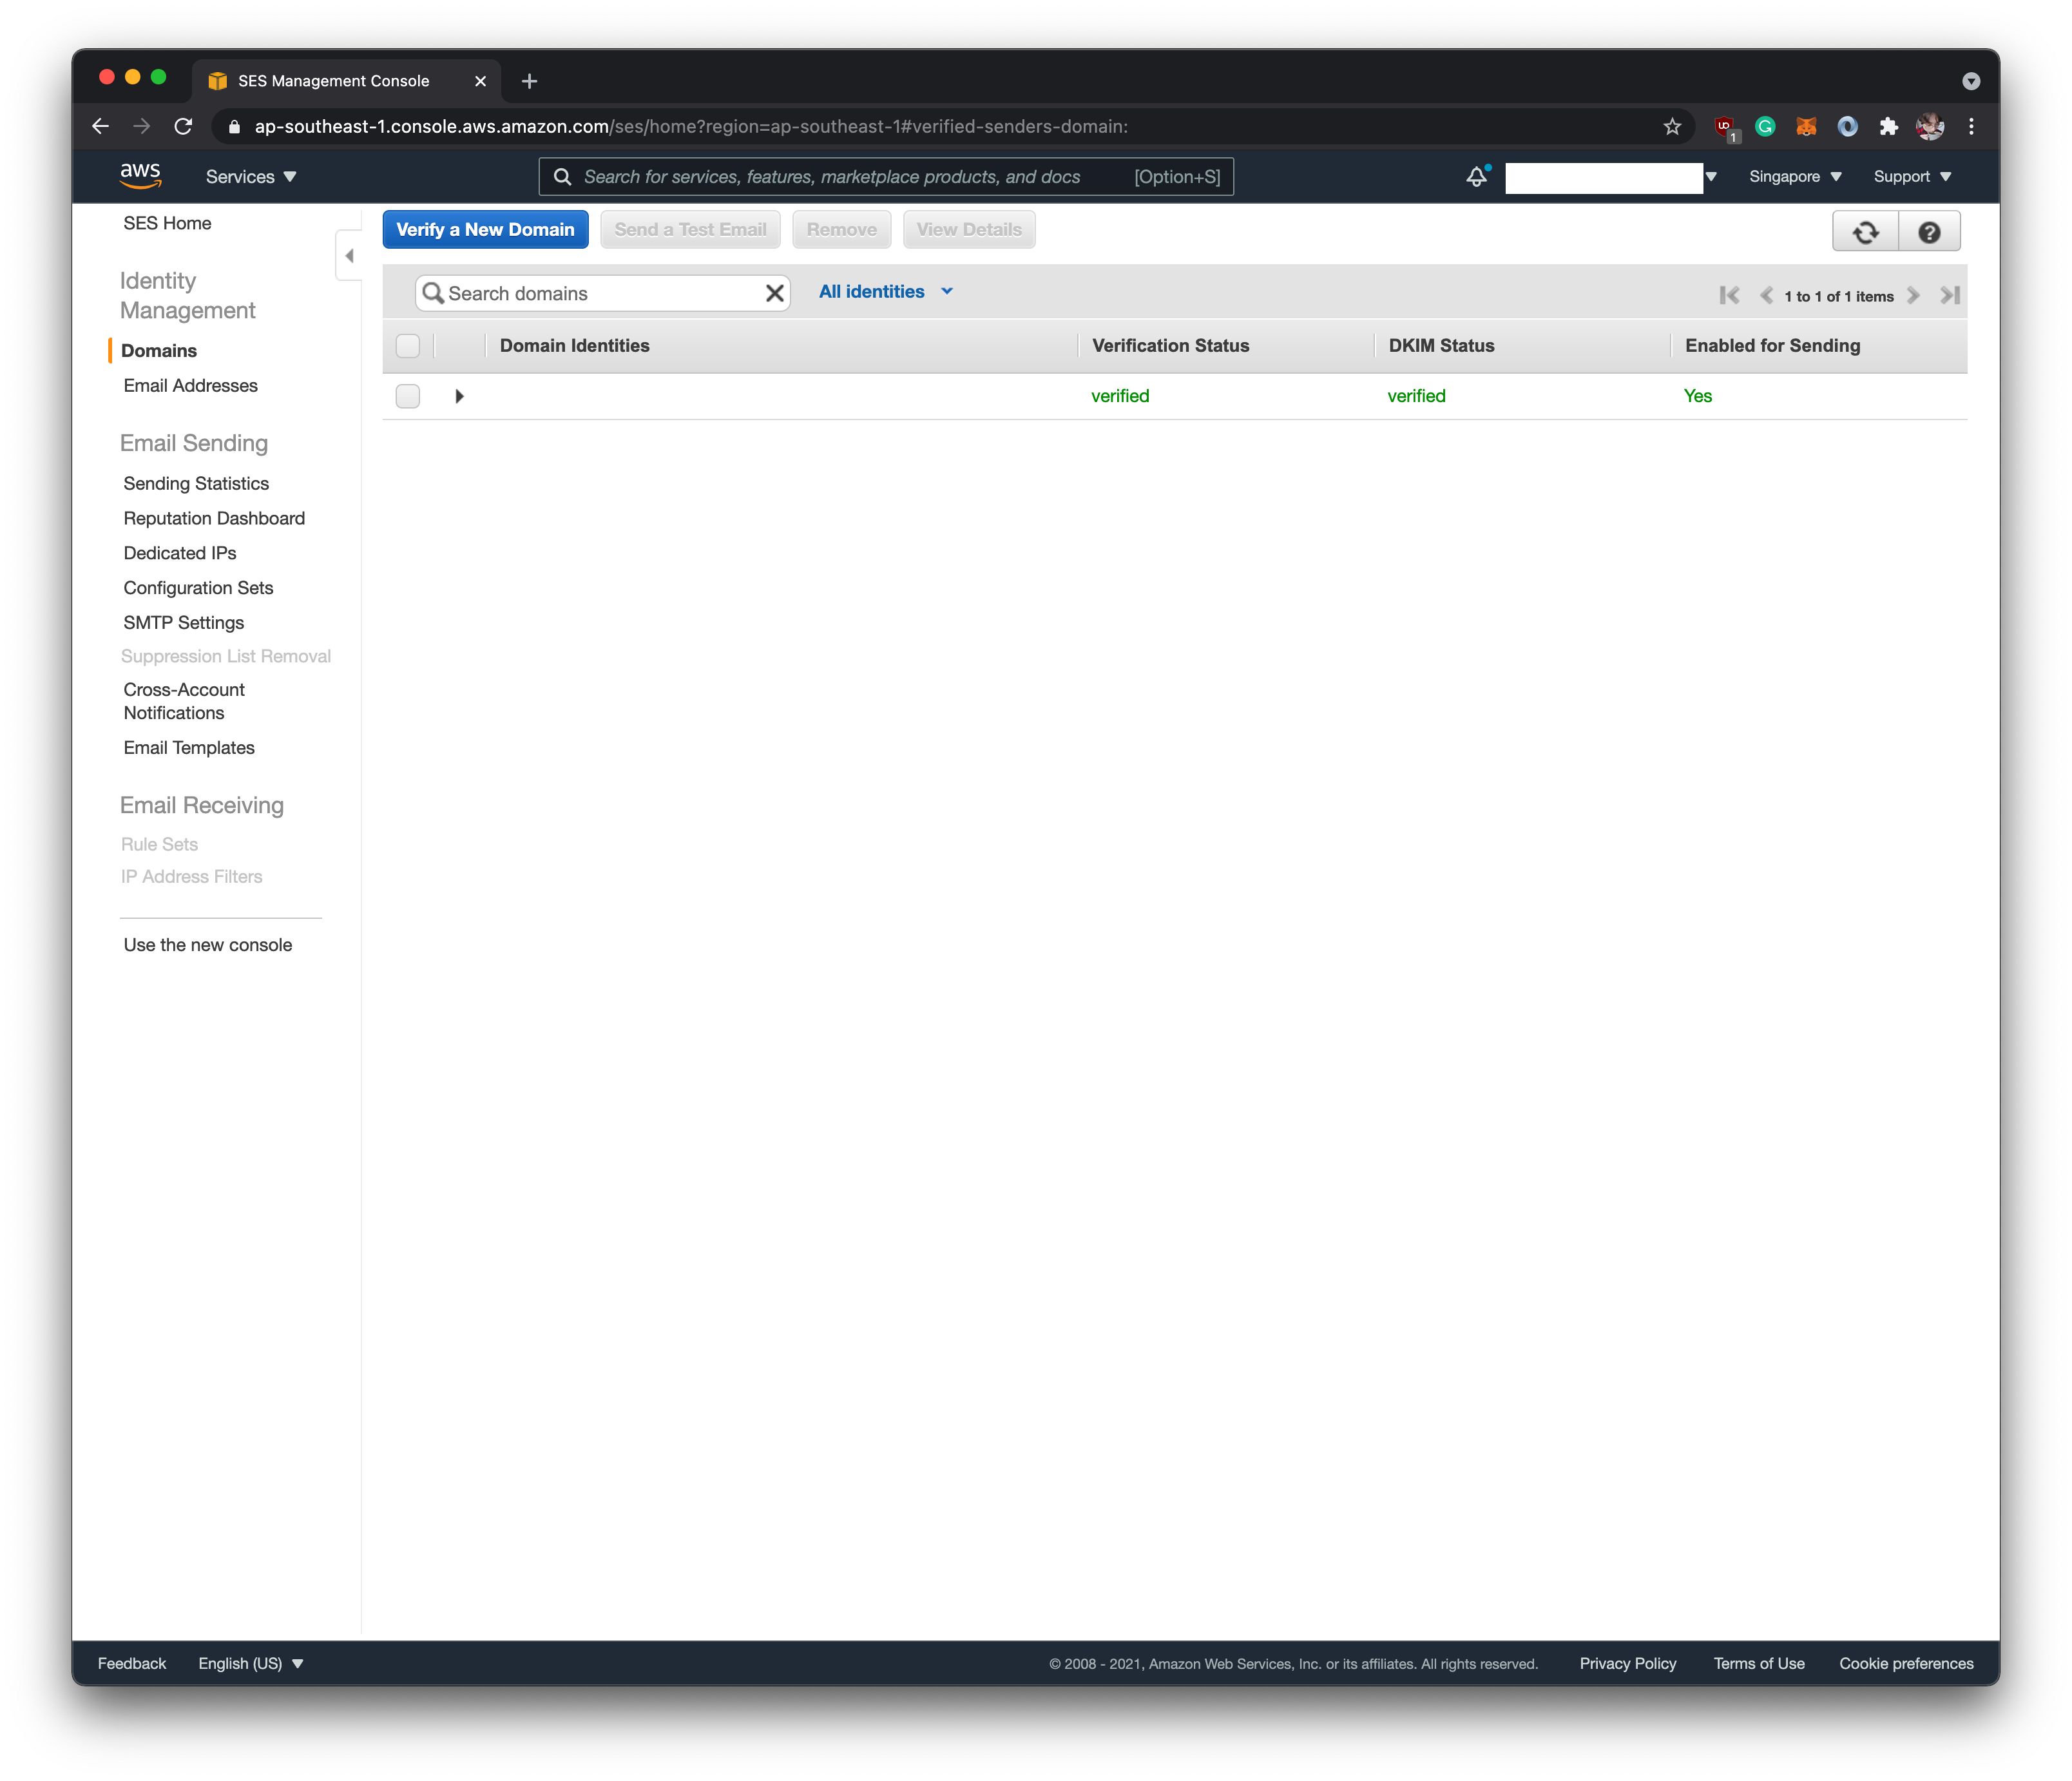Click the AWS logo home icon
Image resolution: width=2072 pixels, height=1781 pixels.
click(x=140, y=176)
